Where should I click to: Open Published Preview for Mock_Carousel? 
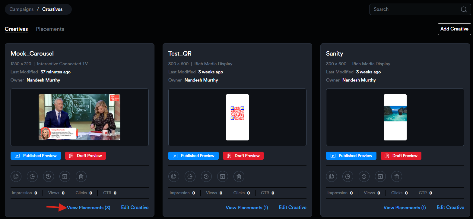pyautogui.click(x=36, y=156)
